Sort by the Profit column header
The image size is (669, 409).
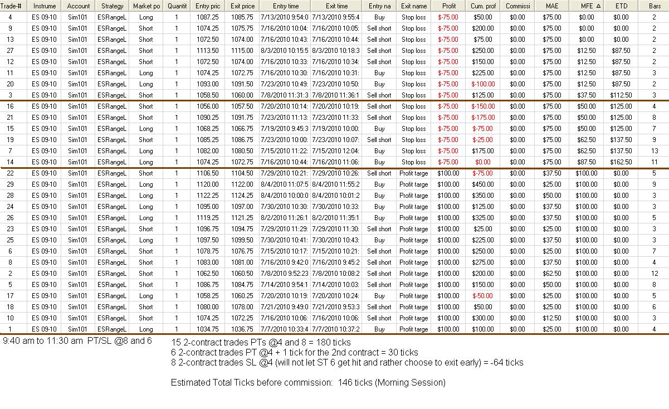[x=448, y=6]
